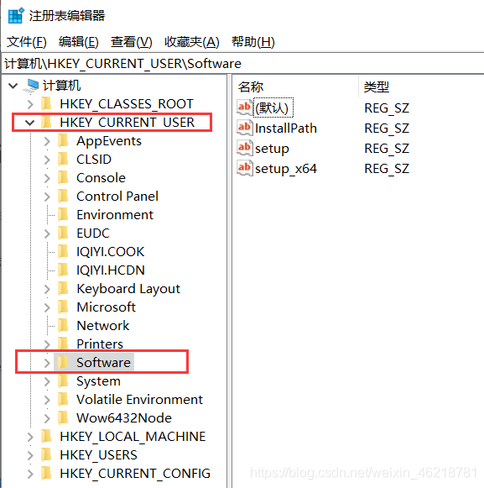
Task: Select the System key label
Action: click(x=98, y=381)
